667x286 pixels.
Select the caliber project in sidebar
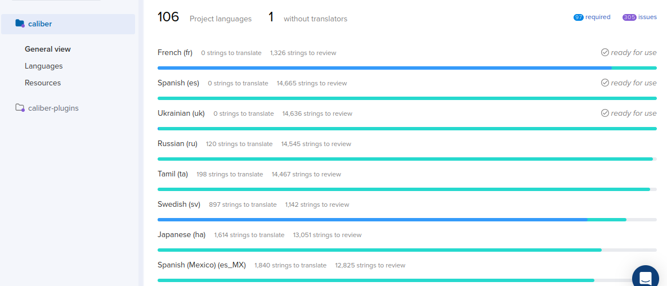point(40,24)
